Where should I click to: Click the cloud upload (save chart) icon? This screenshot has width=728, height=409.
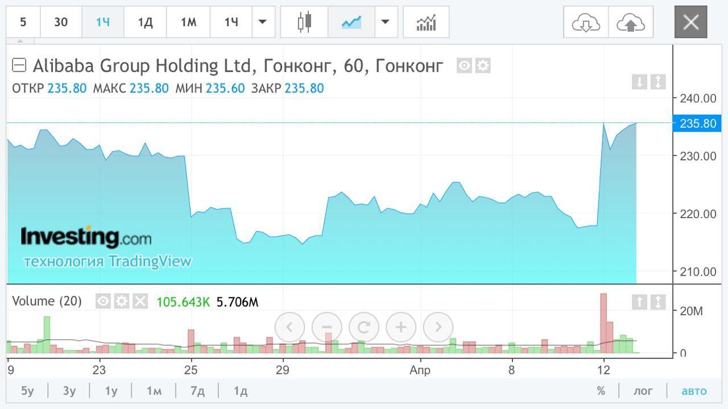click(630, 22)
